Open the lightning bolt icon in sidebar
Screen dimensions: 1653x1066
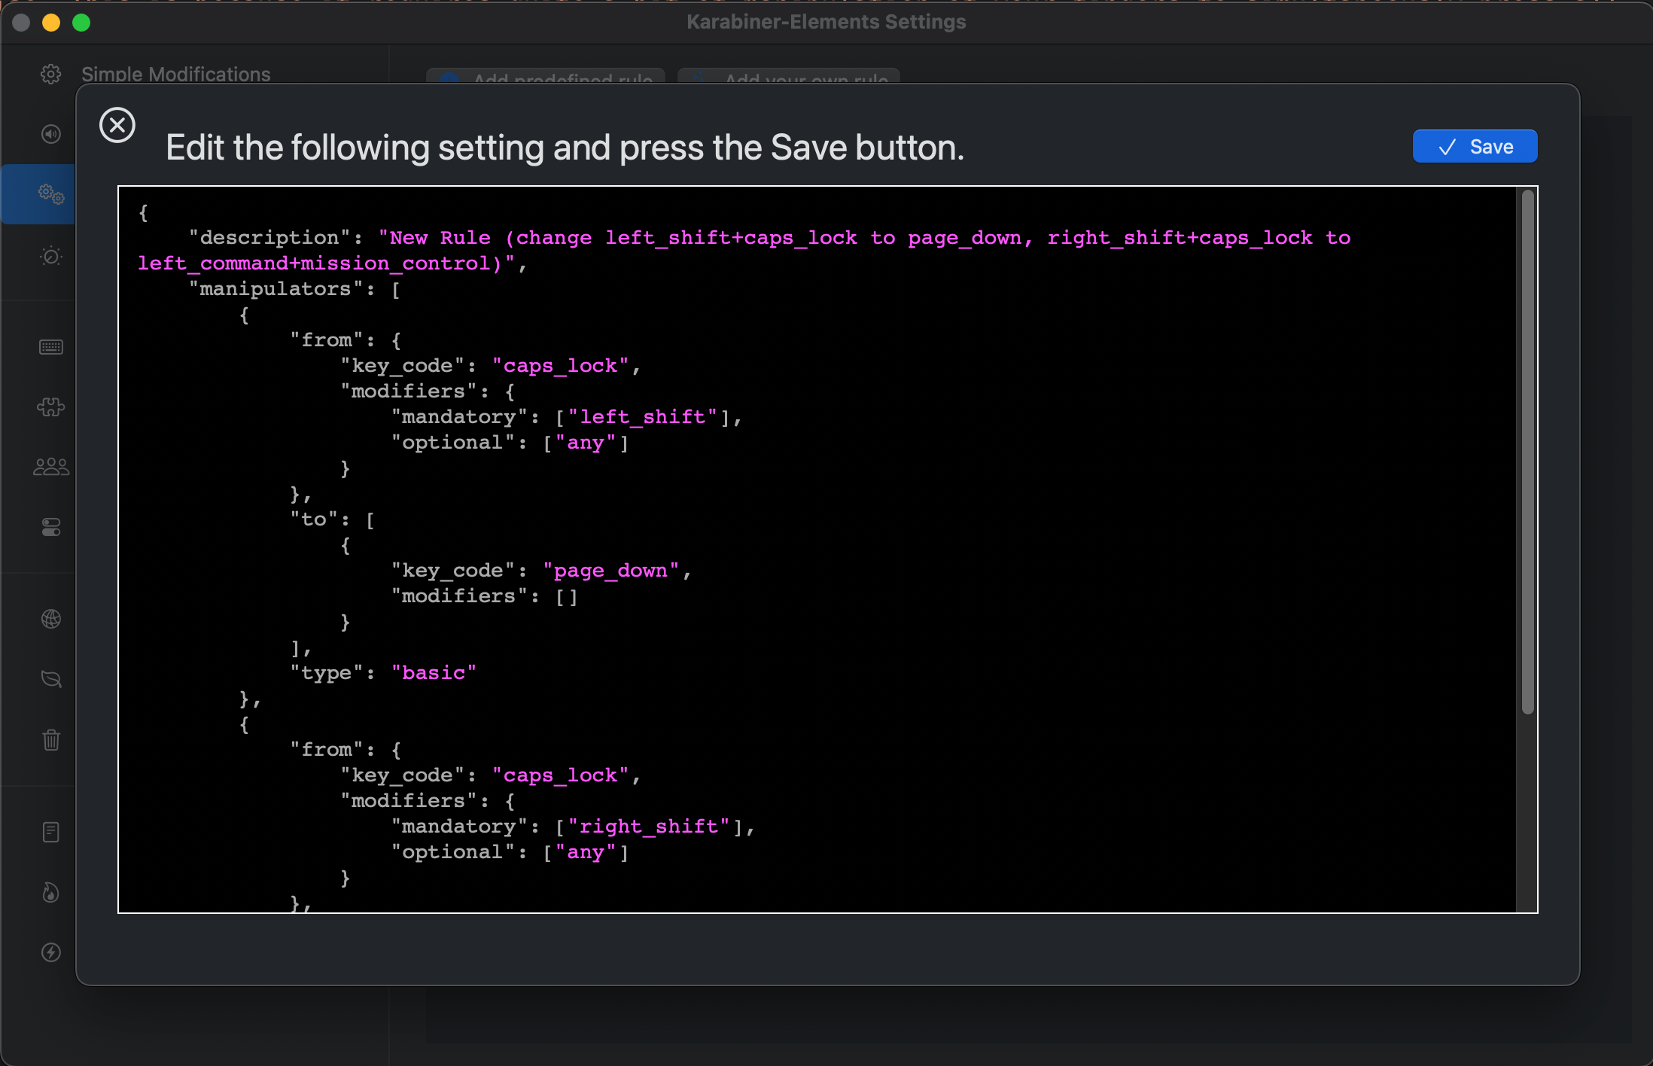(x=51, y=952)
